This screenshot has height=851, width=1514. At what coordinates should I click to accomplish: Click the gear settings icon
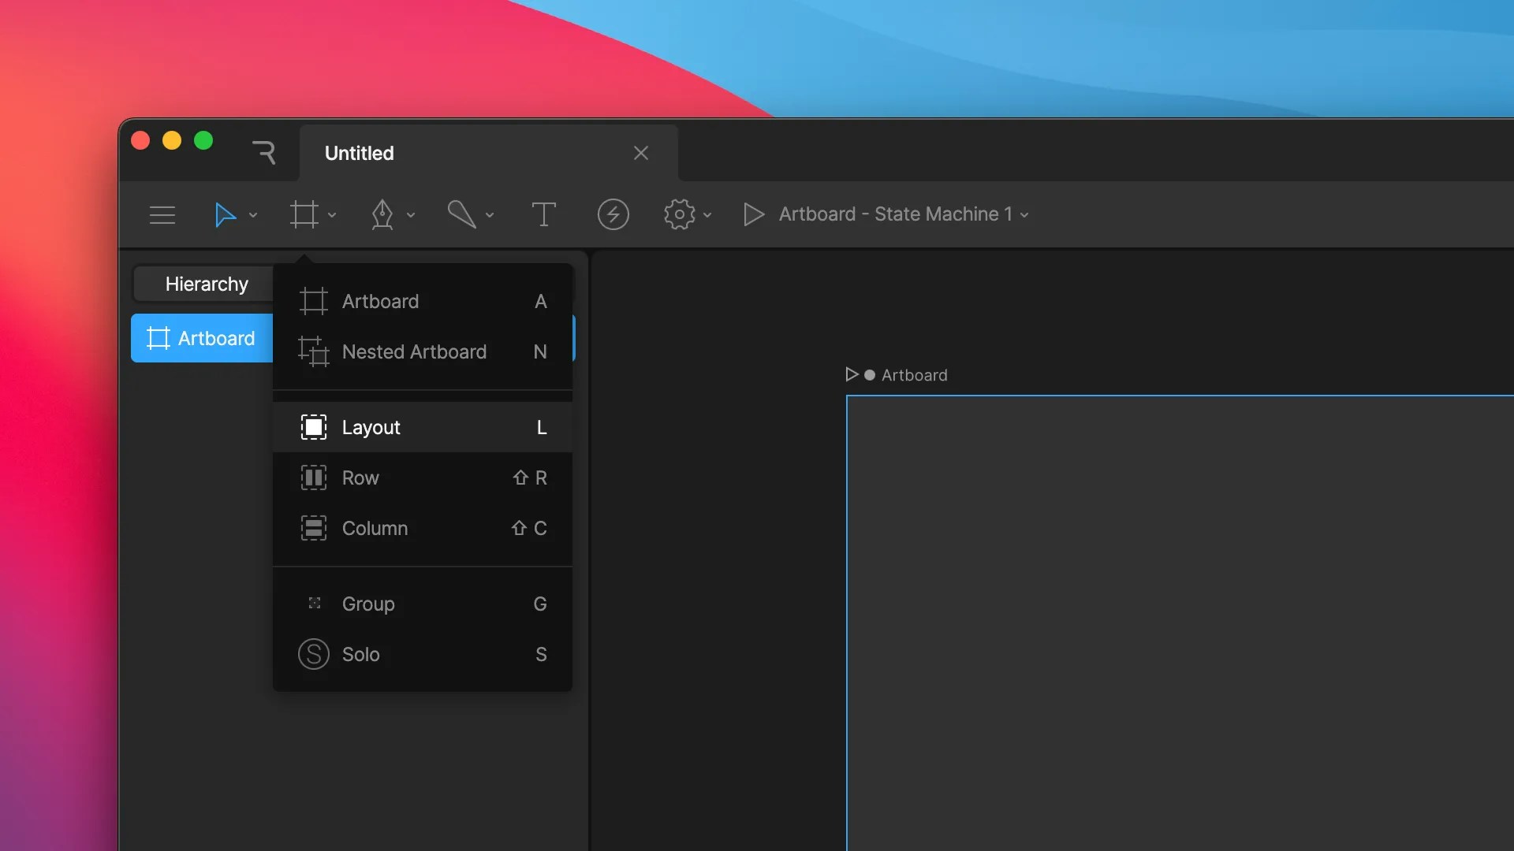679,214
